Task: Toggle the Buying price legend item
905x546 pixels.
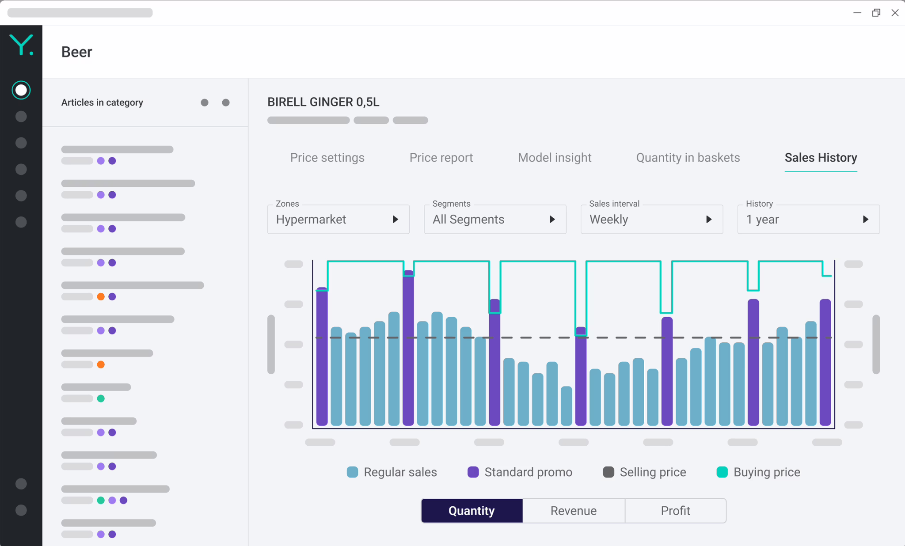Action: click(x=758, y=472)
